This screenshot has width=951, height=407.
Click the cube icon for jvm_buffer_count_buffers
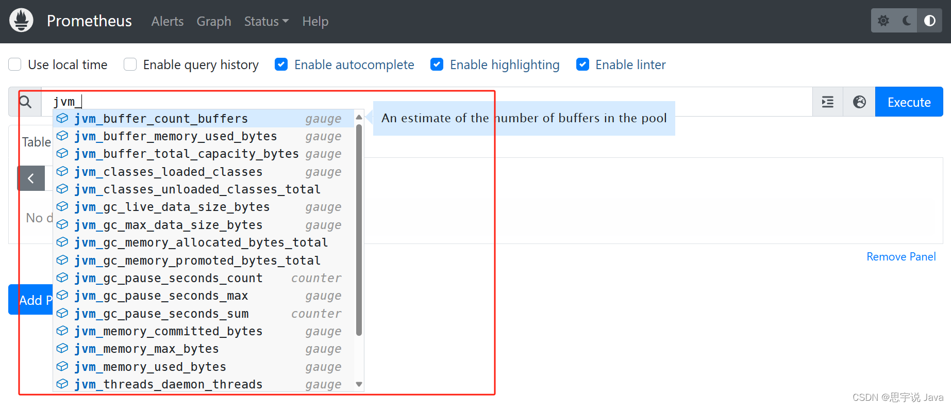62,118
